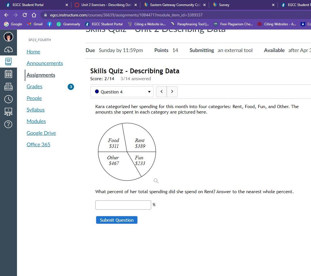Click the percent answer input field
This screenshot has width=311, height=276.
coord(123,205)
